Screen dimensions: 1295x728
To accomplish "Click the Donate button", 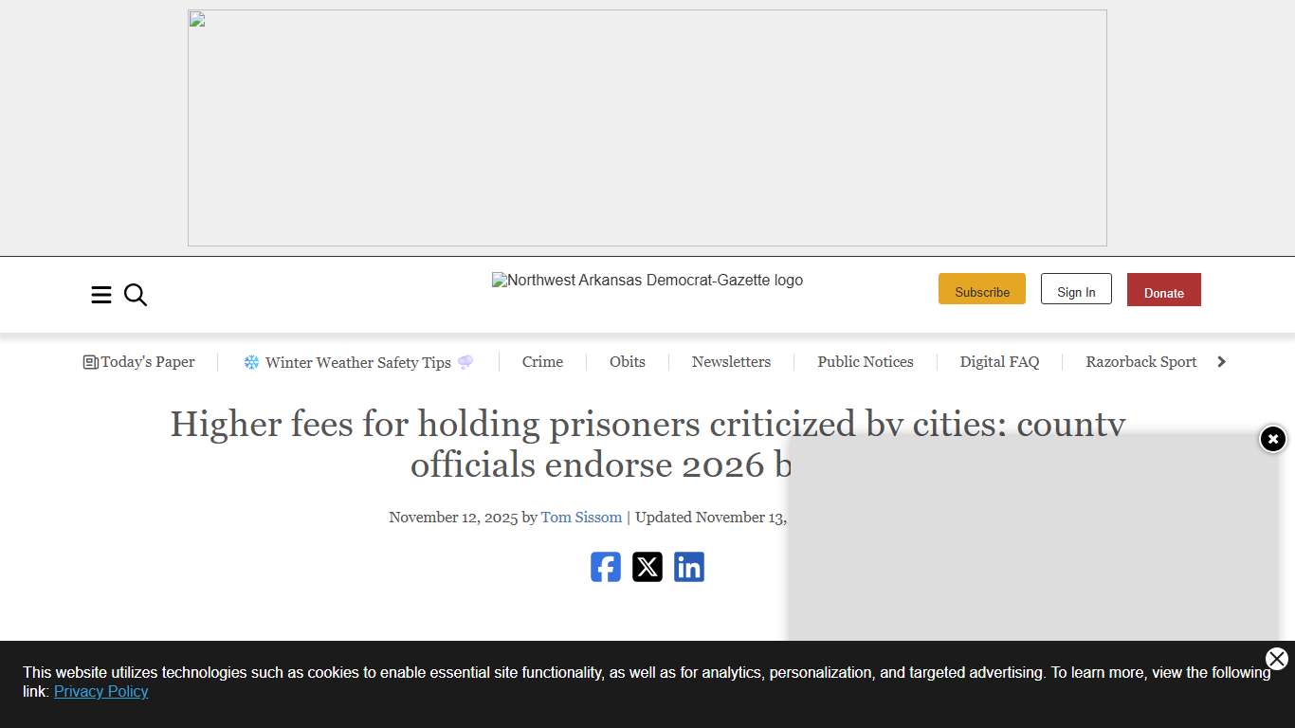I will pos(1163,290).
